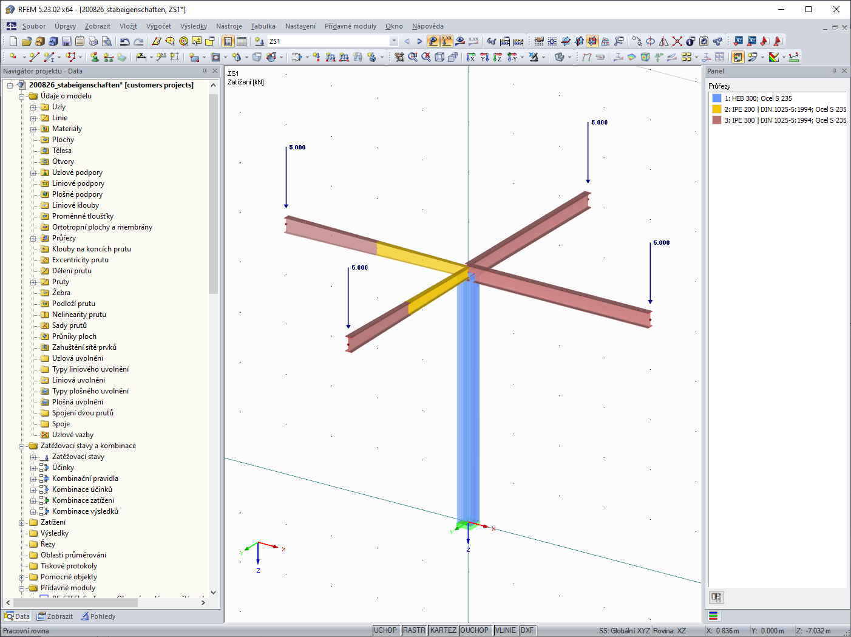851x637 pixels.
Task: Click the wireframe display model icon
Action: (439, 57)
